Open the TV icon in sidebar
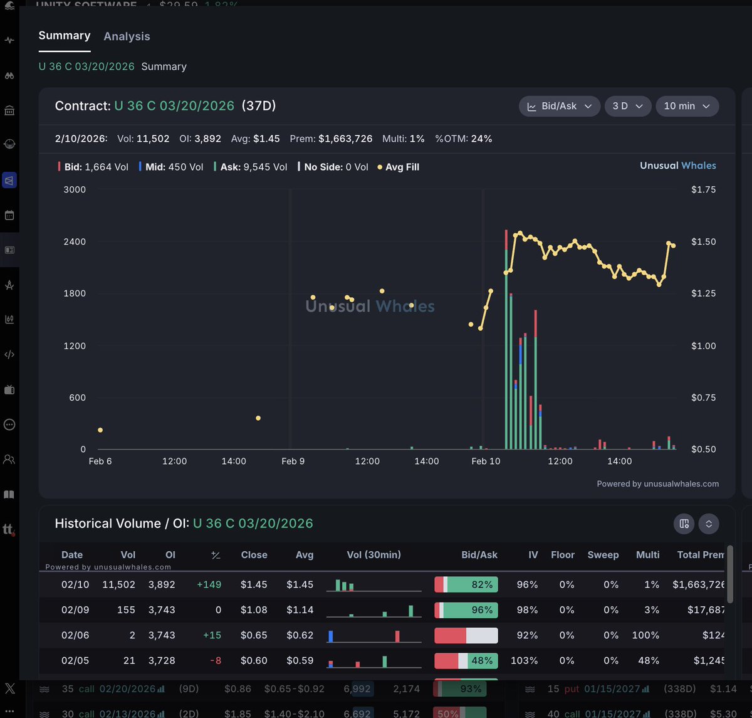 coord(9,389)
